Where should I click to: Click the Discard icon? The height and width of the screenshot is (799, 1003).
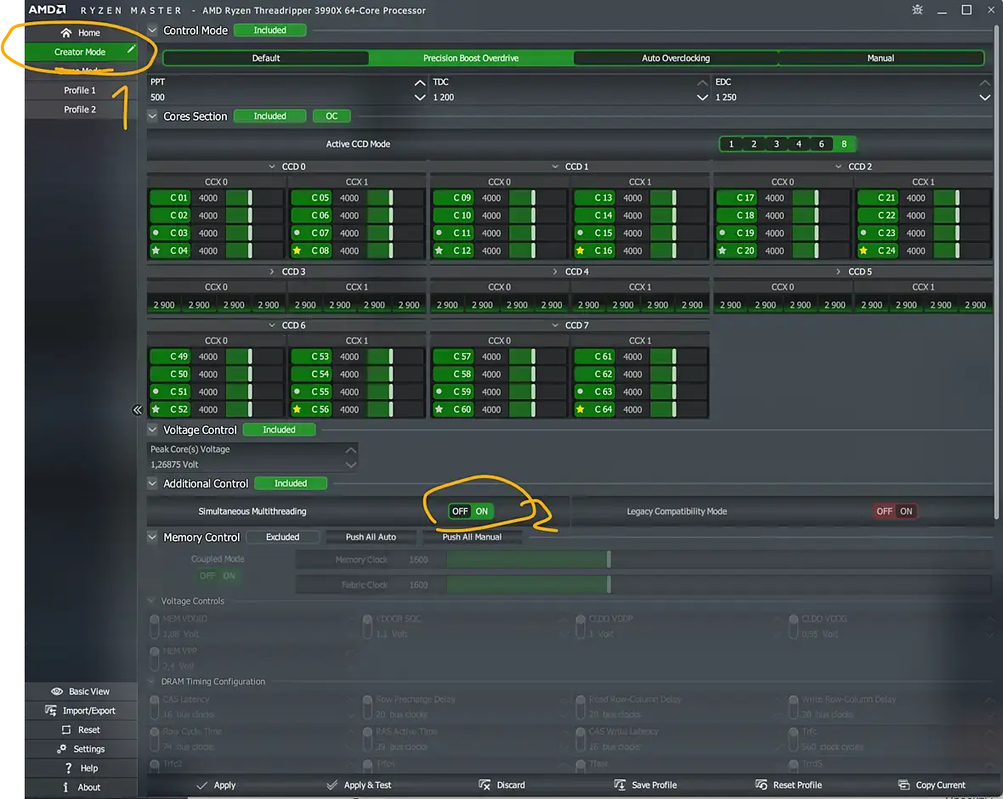coord(484,785)
